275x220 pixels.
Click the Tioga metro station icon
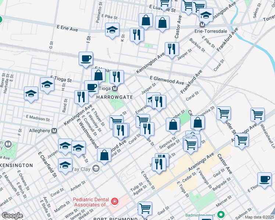[x=115, y=89]
